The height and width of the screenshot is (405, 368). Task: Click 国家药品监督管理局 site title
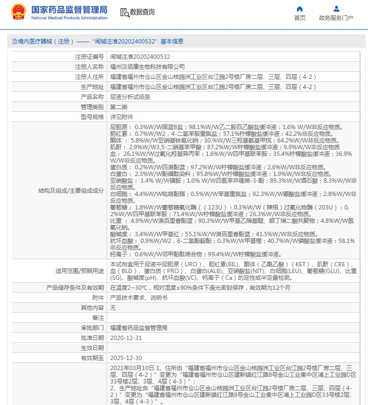pyautogui.click(x=69, y=10)
